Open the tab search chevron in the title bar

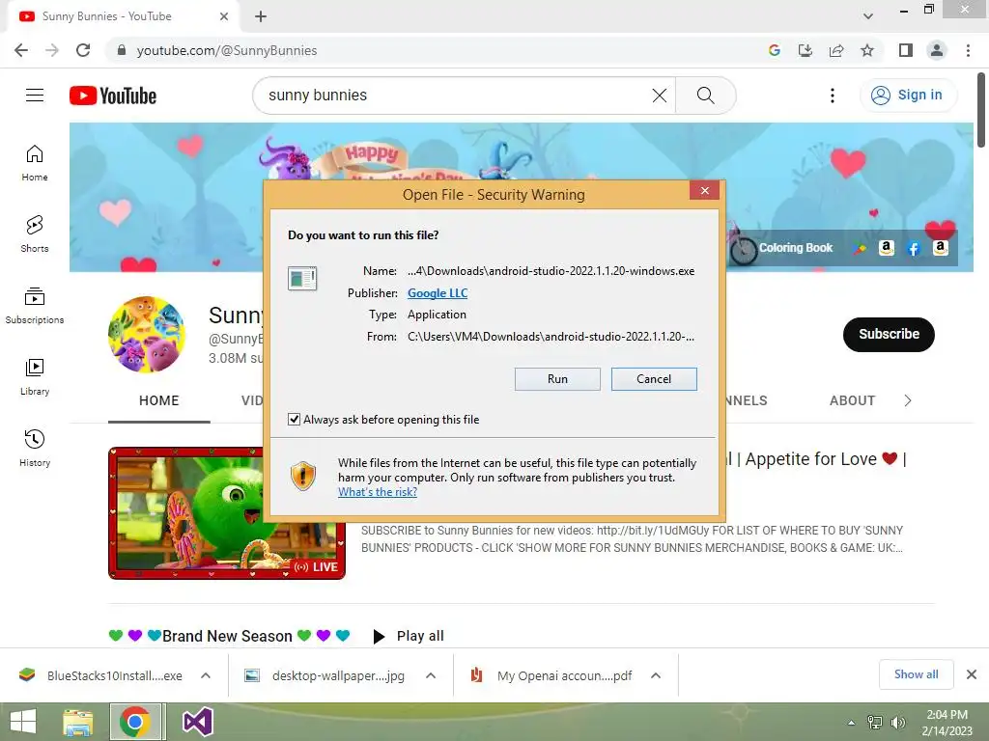(x=868, y=16)
